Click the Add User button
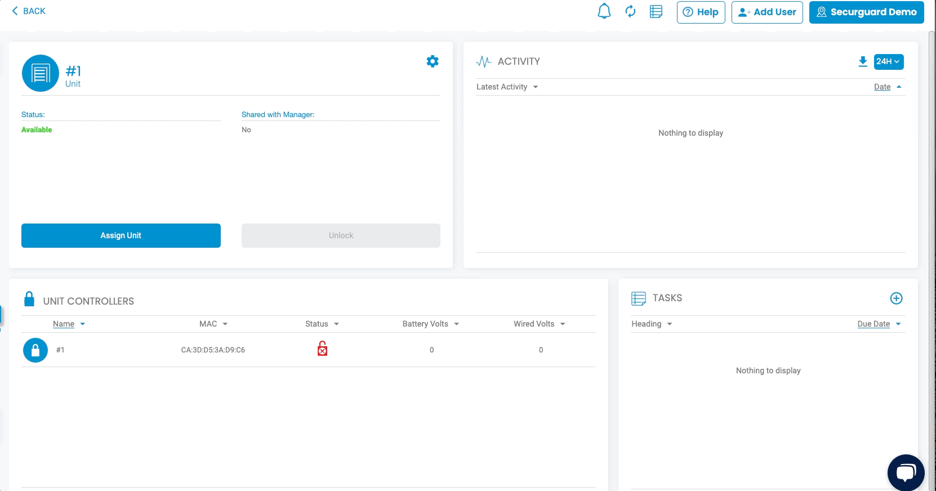Image resolution: width=936 pixels, height=491 pixels. [x=766, y=12]
